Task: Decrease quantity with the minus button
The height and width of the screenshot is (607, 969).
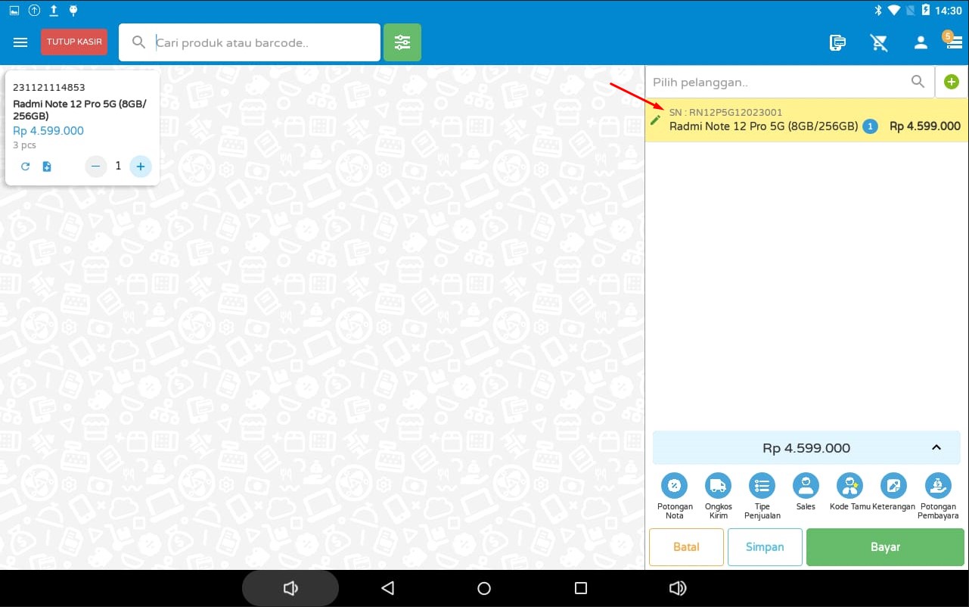Action: coord(95,167)
